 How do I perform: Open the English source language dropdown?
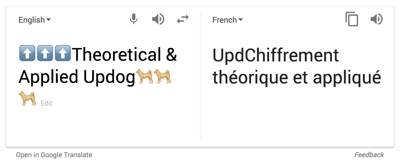point(34,20)
